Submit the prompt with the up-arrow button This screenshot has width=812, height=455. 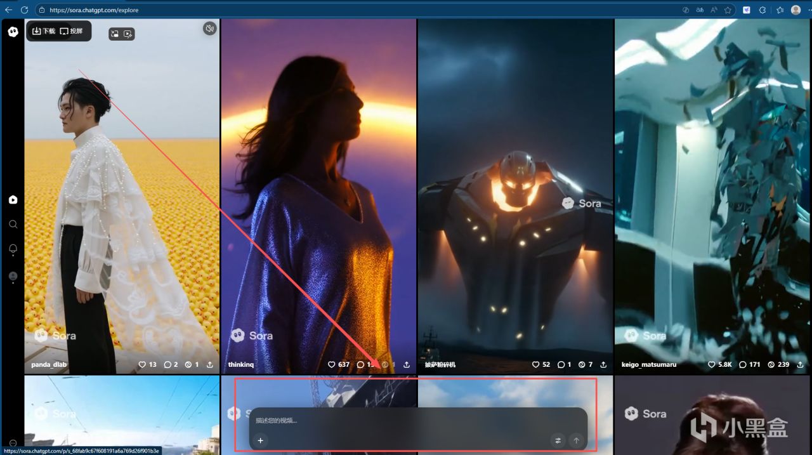click(x=576, y=440)
